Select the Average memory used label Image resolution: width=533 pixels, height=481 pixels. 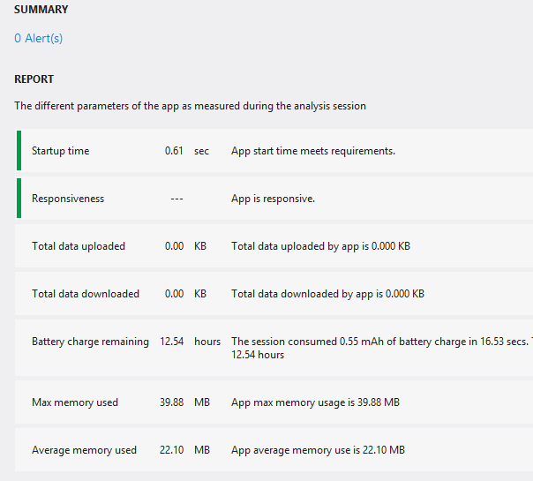(84, 450)
